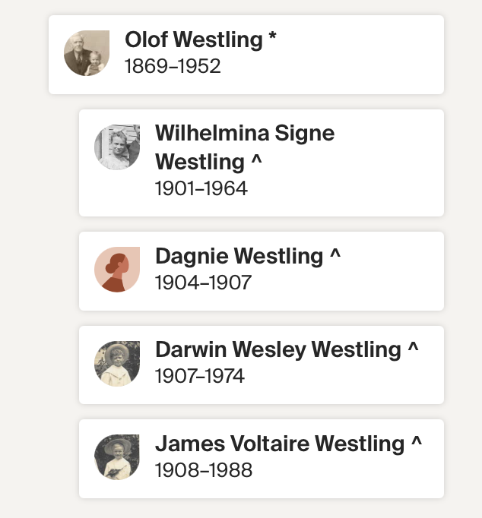Click Dagnie Westling's female silhouette avatar

coord(117,270)
